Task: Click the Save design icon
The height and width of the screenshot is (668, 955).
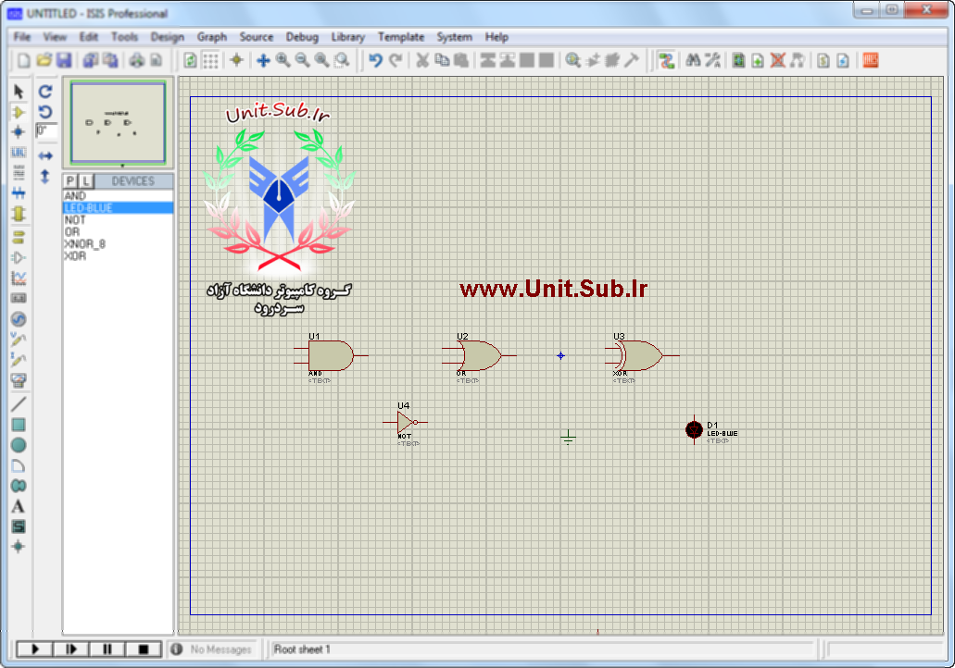Action: point(64,60)
